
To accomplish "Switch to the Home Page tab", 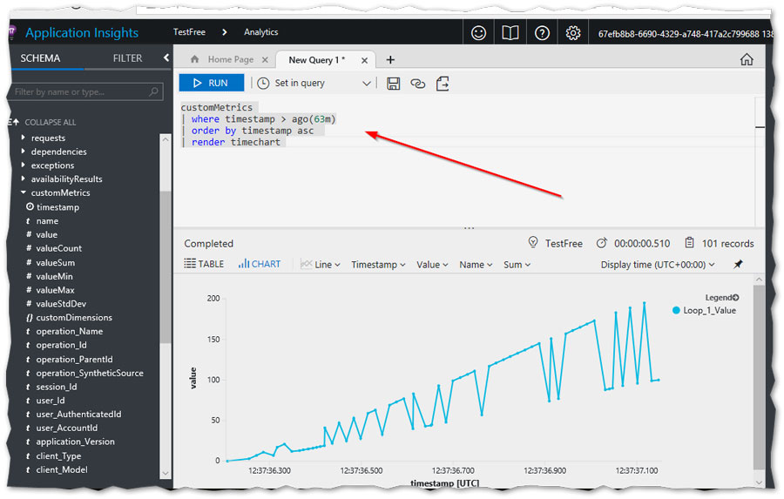I will tap(223, 59).
